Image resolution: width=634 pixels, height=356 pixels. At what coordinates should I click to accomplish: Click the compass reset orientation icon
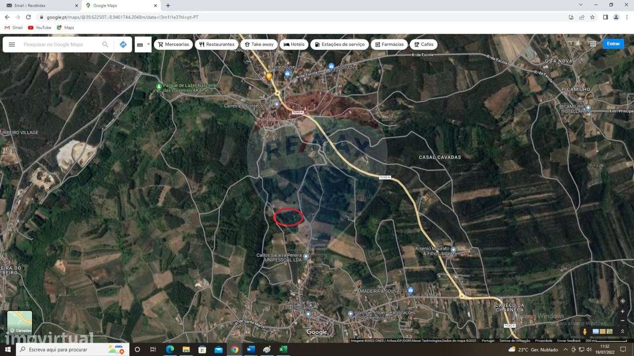click(x=623, y=301)
